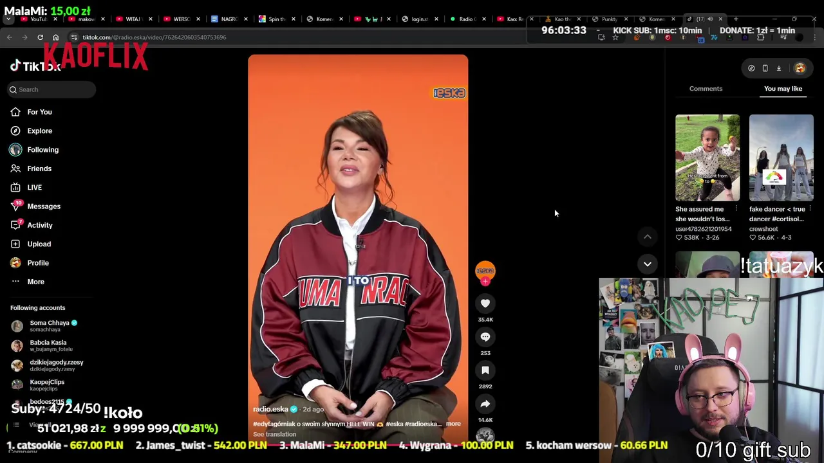Click the user4782621211954 author name
The width and height of the screenshot is (824, 463).
(704, 229)
